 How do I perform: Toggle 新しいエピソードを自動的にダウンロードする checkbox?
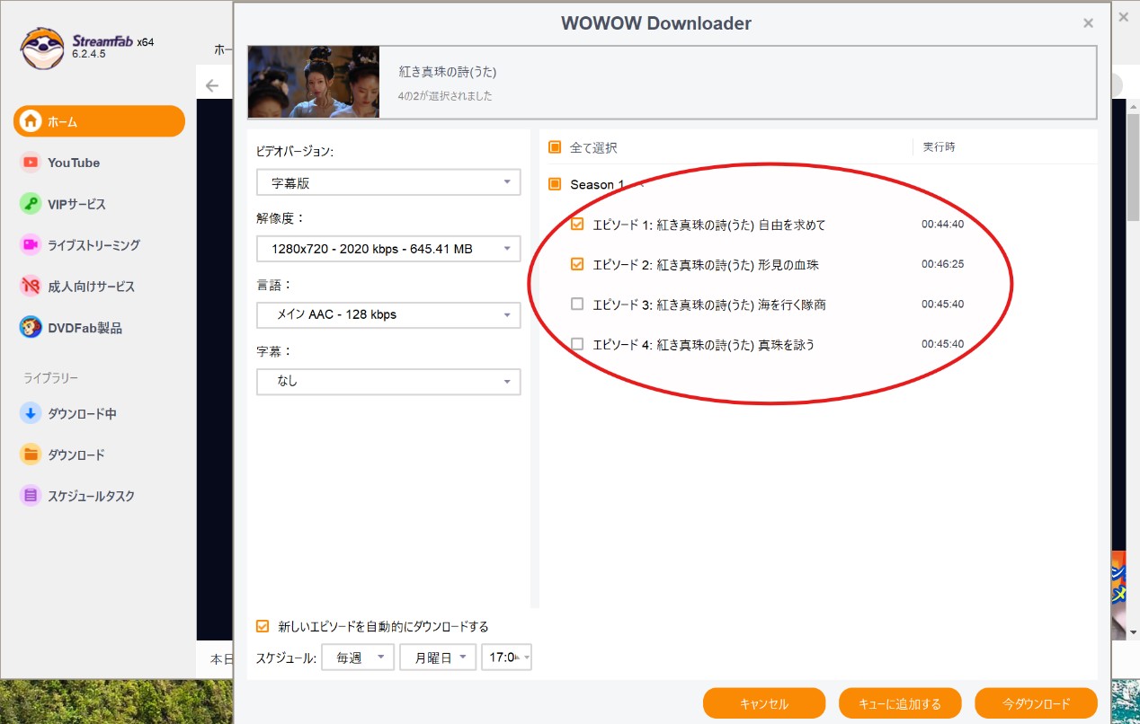pyautogui.click(x=263, y=626)
